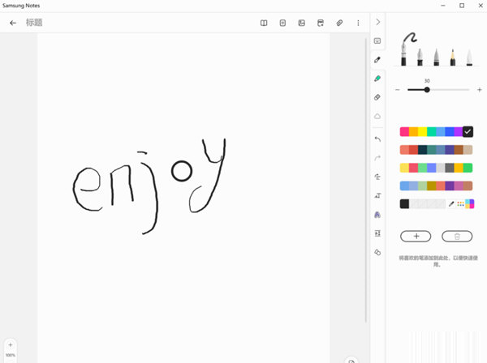Pick the black color swatch
This screenshot has height=363, width=487.
point(404,204)
